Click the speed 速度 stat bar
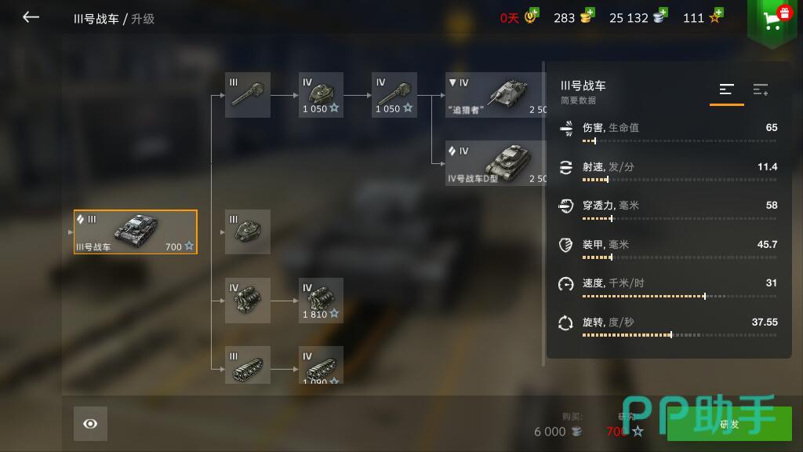 [679, 296]
